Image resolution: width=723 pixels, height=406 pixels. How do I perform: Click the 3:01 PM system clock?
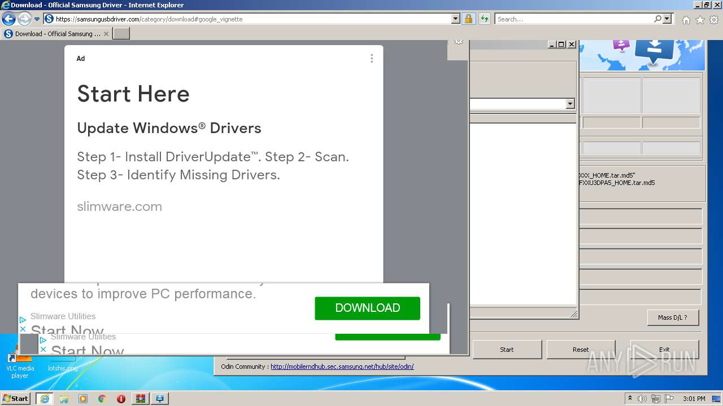pyautogui.click(x=694, y=399)
